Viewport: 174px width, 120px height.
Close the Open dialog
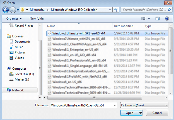[168, 3]
